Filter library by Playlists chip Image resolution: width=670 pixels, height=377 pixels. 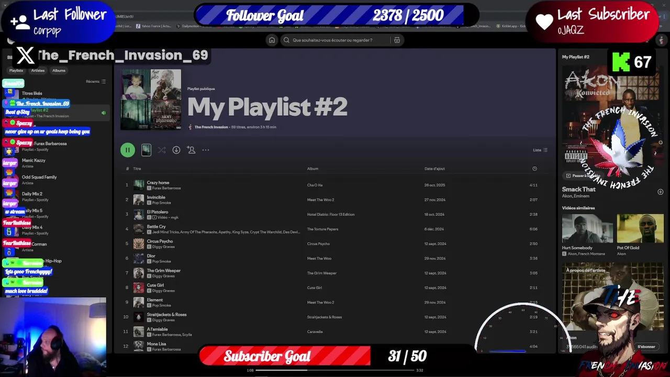click(x=16, y=70)
